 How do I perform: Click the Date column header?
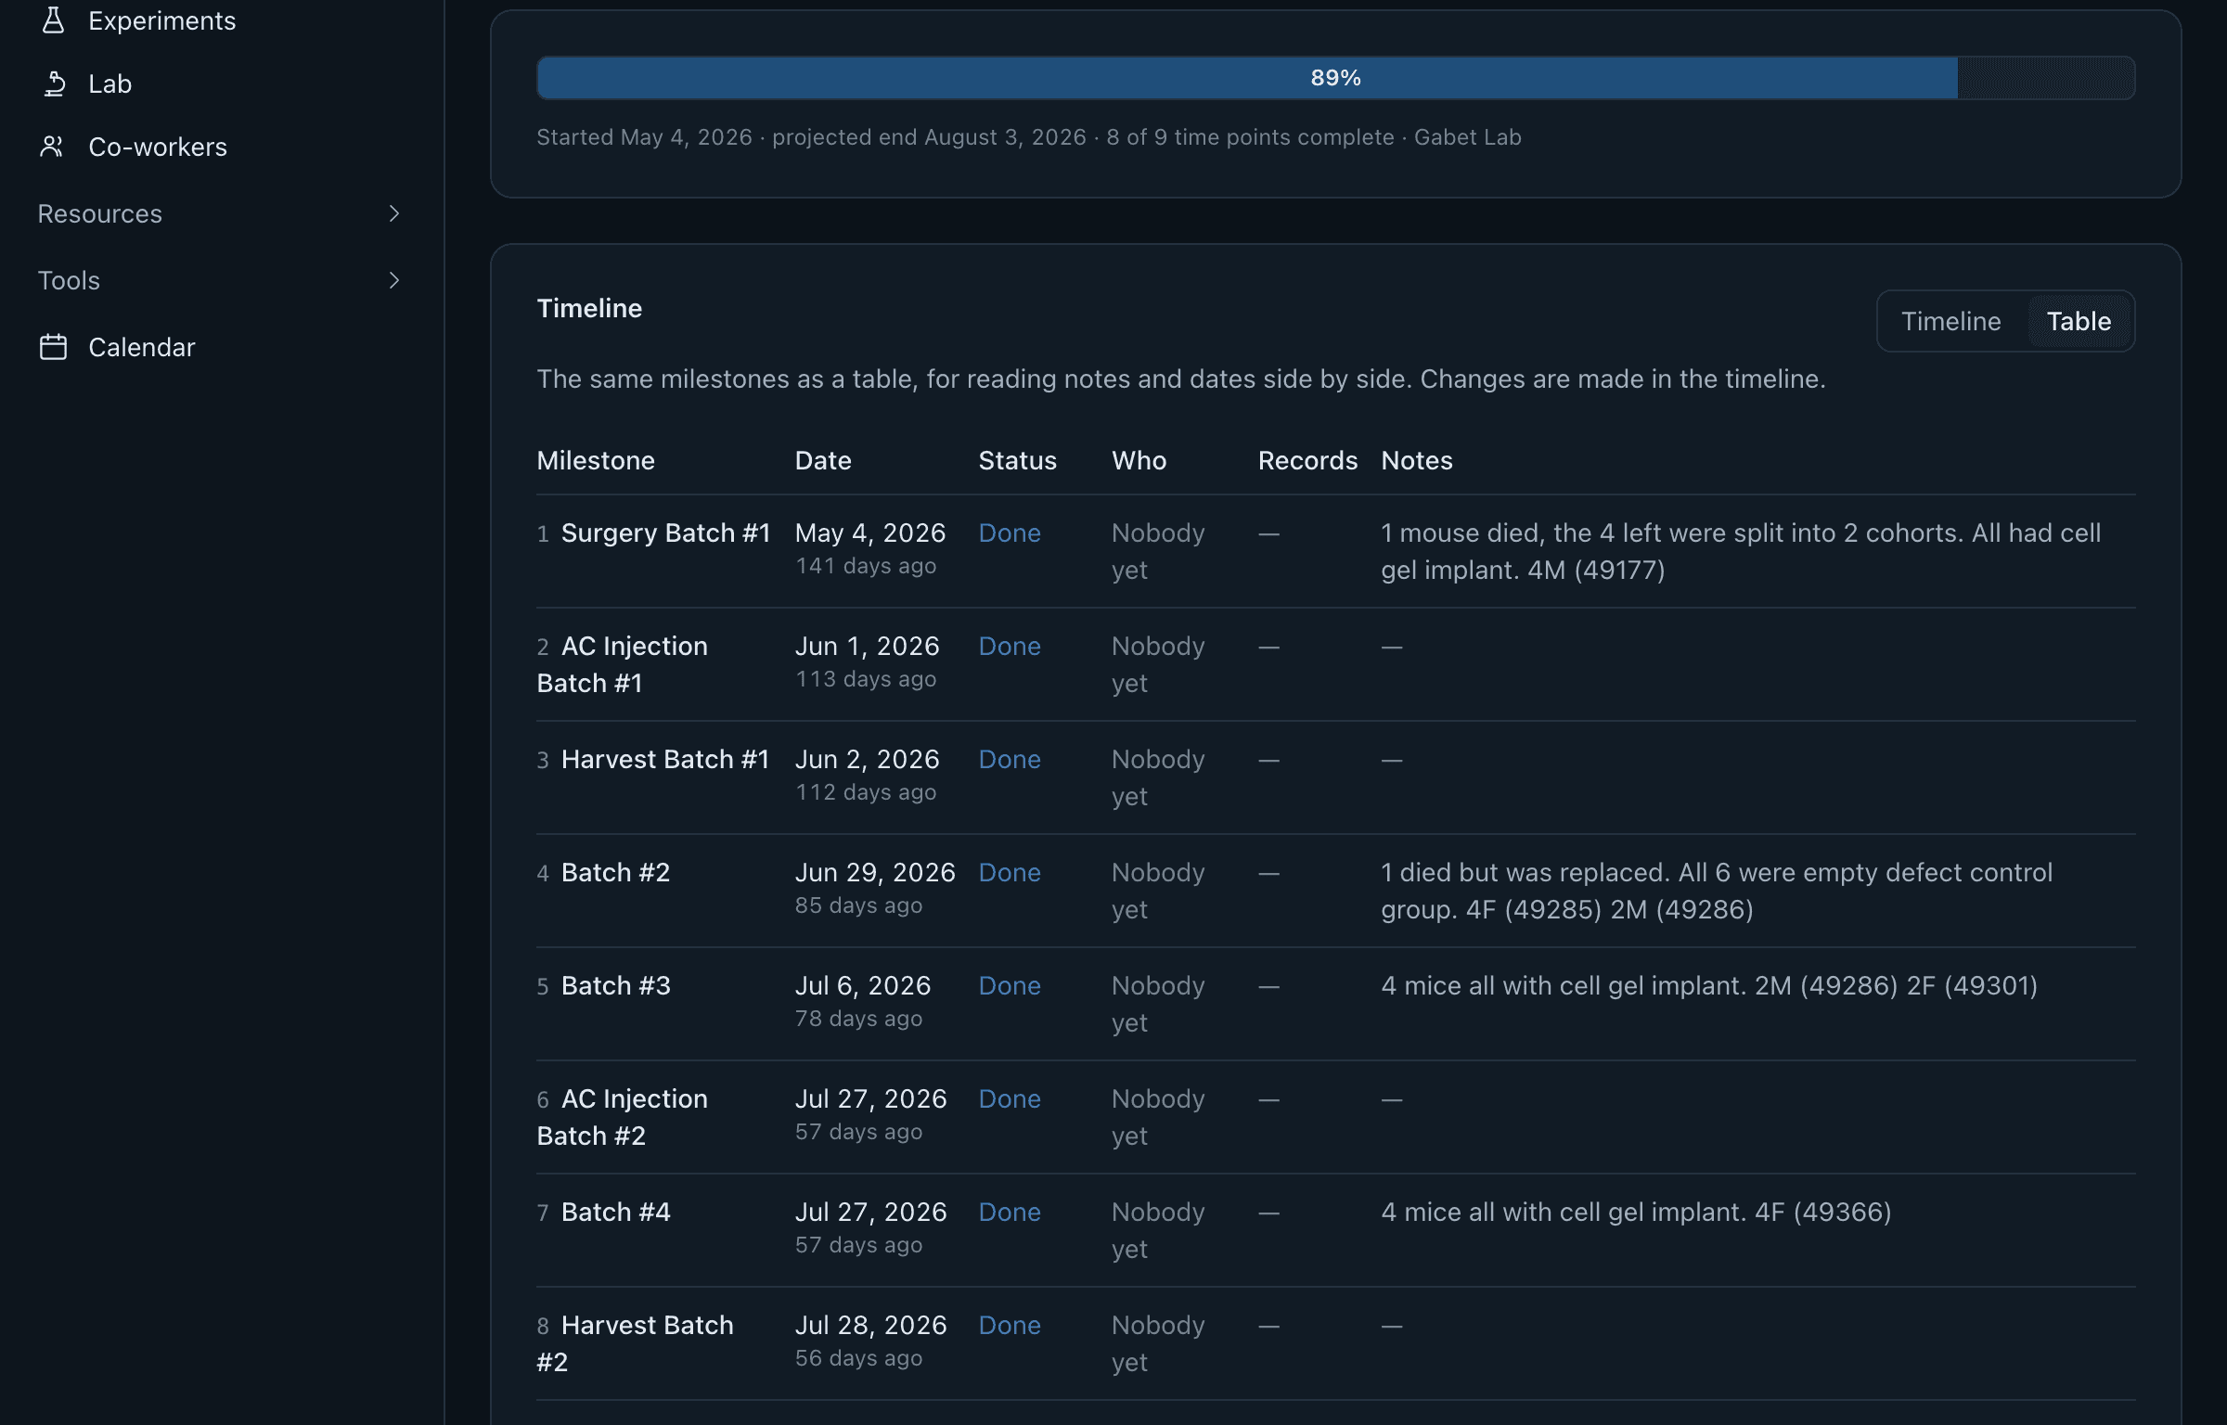823,460
